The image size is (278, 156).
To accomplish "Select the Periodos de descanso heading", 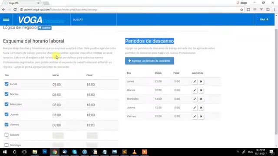I will 149,41.
